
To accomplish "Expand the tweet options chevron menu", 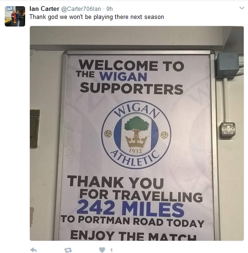I will (x=242, y=8).
